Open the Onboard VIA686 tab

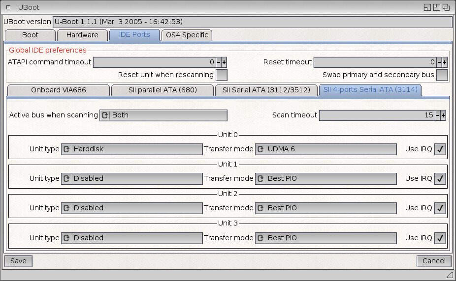point(58,90)
